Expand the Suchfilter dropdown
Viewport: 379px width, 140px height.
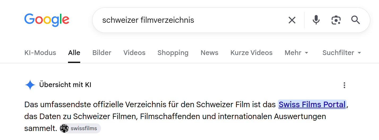tap(342, 53)
